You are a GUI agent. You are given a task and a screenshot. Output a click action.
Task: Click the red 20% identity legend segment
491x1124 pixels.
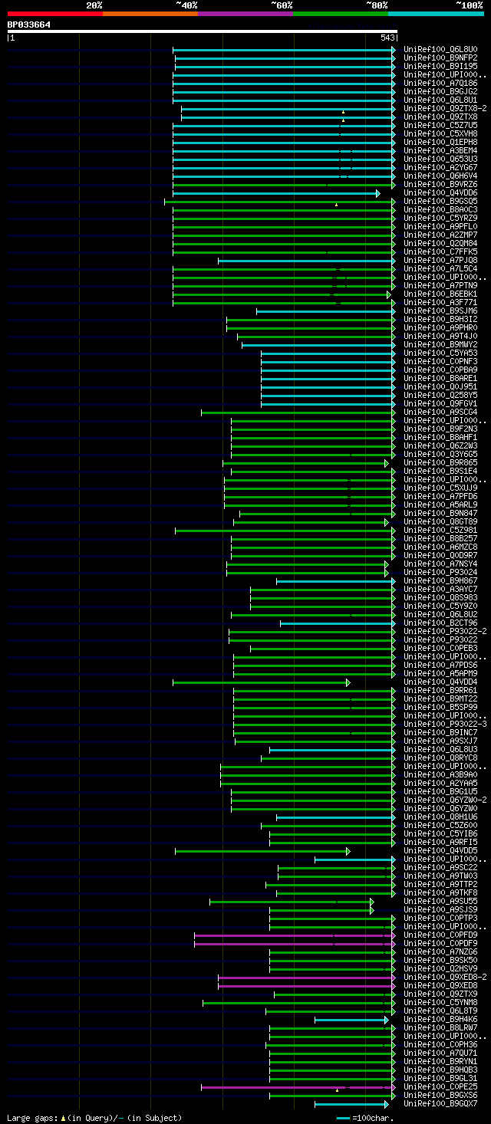55,14
